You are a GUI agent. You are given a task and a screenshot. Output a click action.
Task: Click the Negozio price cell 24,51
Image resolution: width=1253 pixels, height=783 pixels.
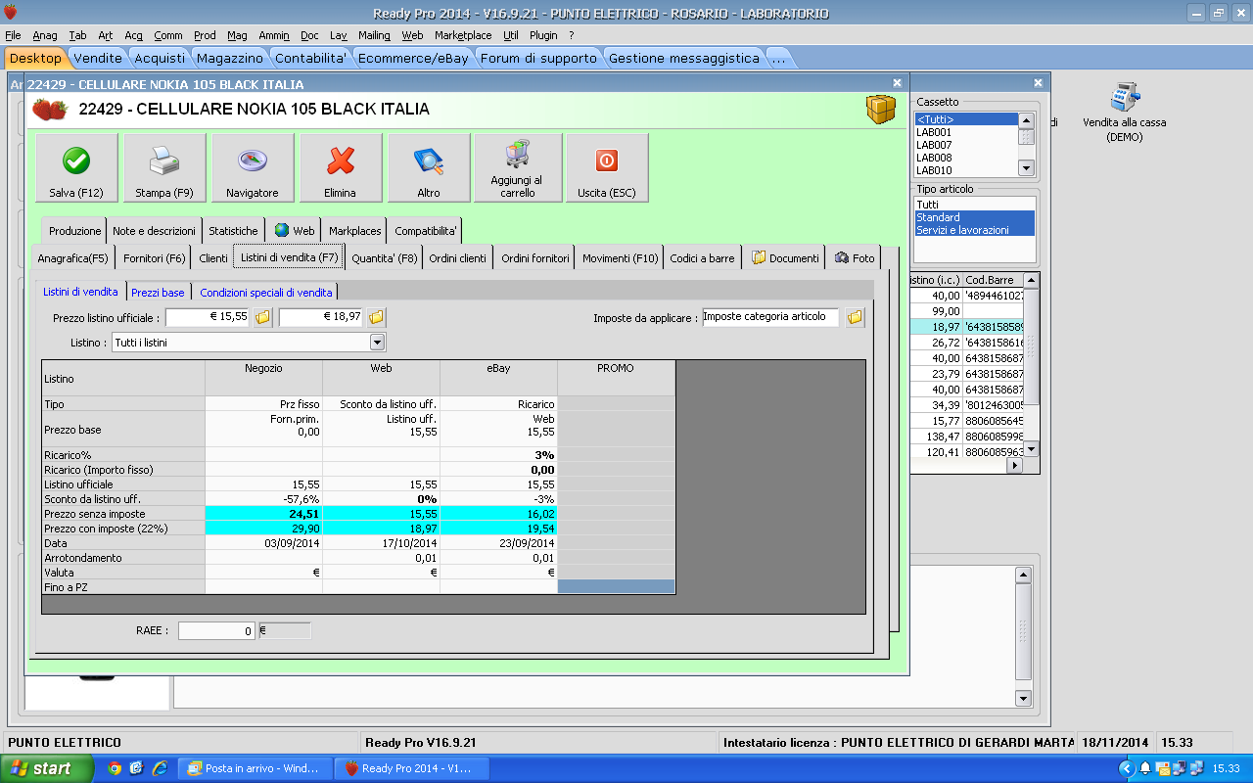pos(263,513)
